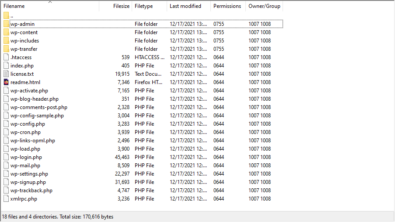This screenshot has height=222, width=395.
Task: Select wp-login.php in the file list
Action: 26,157
